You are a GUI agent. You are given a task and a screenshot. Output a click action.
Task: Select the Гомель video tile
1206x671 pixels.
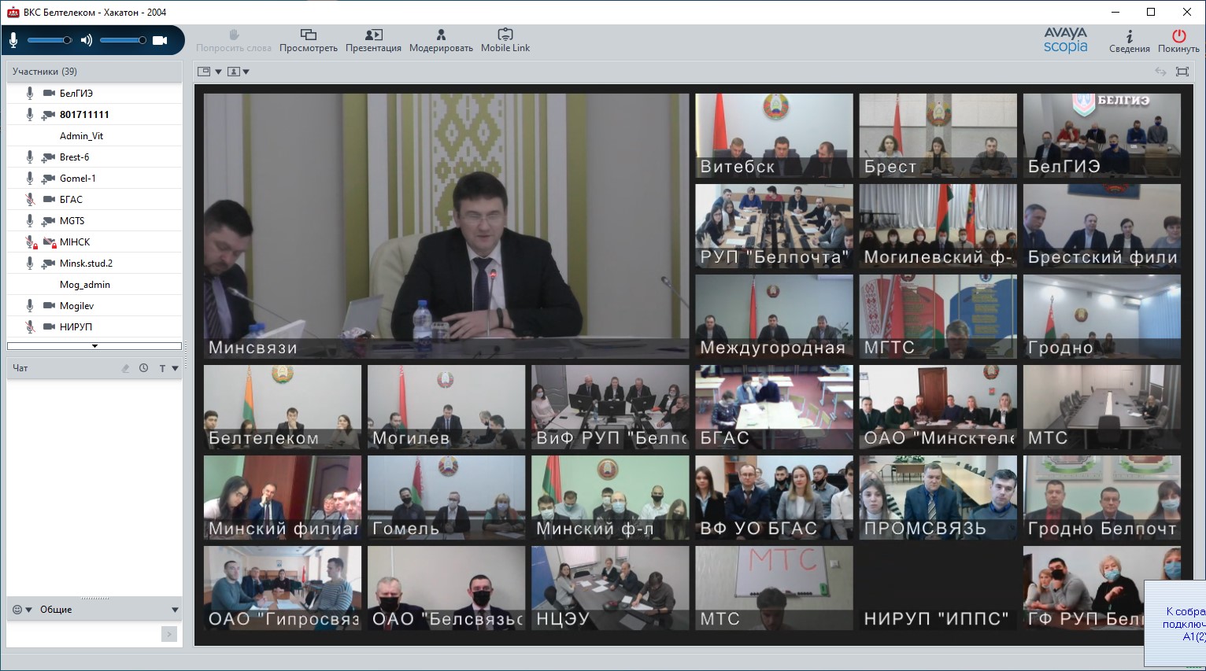[x=446, y=498]
